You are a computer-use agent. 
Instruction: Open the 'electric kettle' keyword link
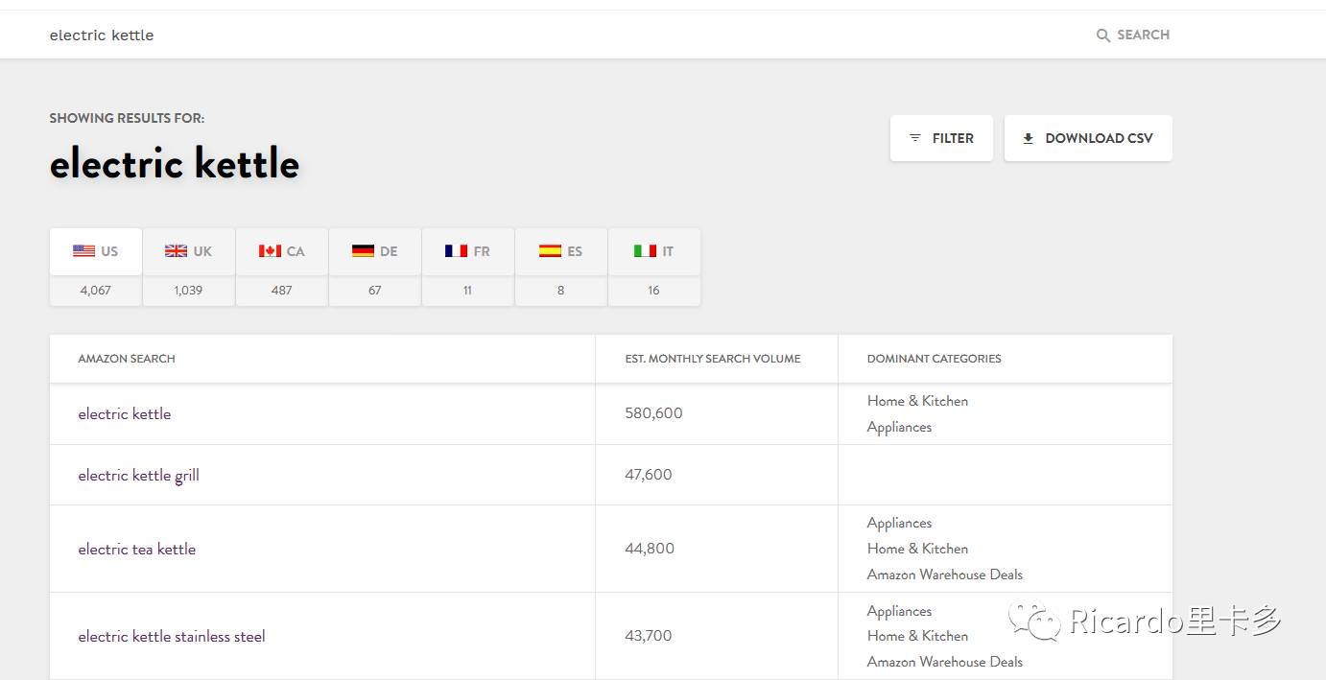125,414
